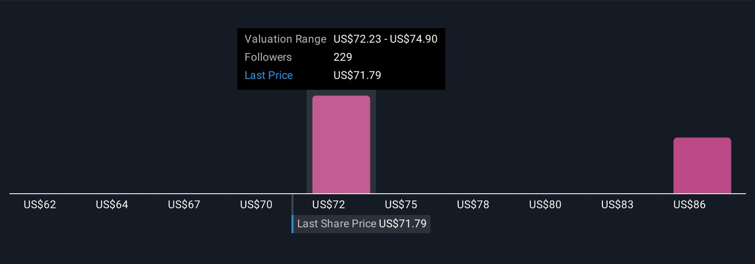Open the blue Last Price link in tooltip
755x264 pixels.
click(268, 75)
